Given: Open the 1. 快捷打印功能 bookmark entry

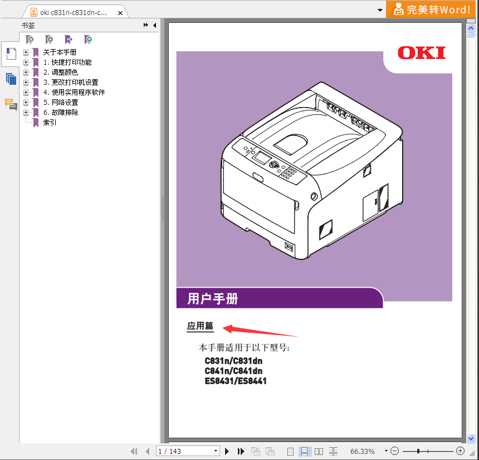Looking at the screenshot, I should click(x=67, y=62).
